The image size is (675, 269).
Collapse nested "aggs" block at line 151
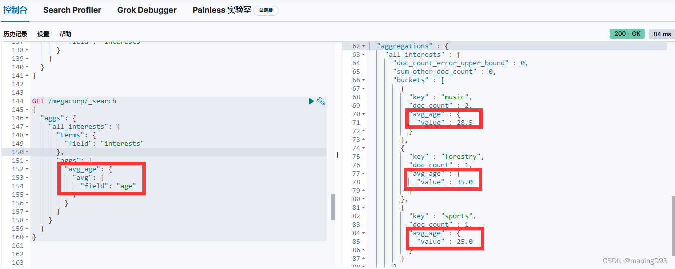tap(27, 161)
